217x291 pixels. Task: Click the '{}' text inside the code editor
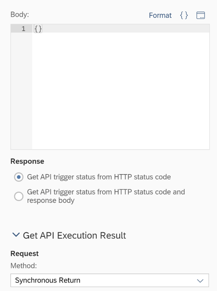[x=38, y=29]
